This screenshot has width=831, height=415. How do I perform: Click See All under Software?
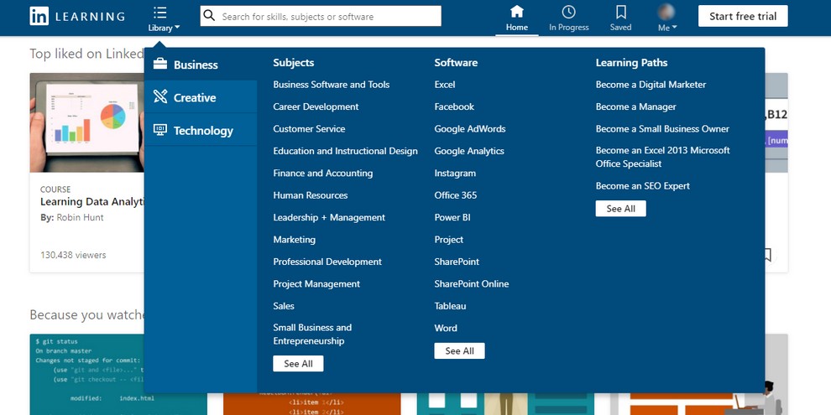pos(459,351)
